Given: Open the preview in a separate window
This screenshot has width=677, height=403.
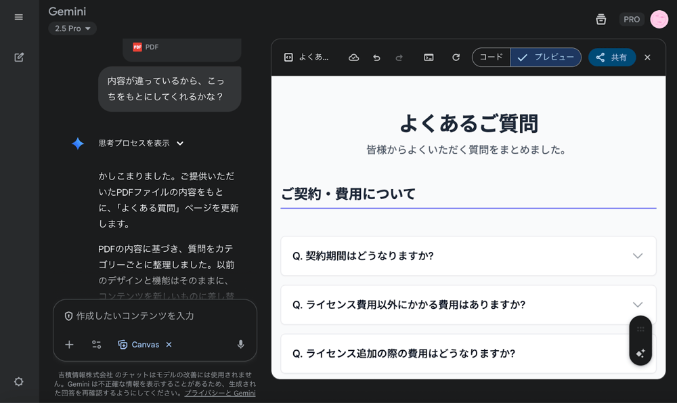Looking at the screenshot, I should pyautogui.click(x=429, y=58).
